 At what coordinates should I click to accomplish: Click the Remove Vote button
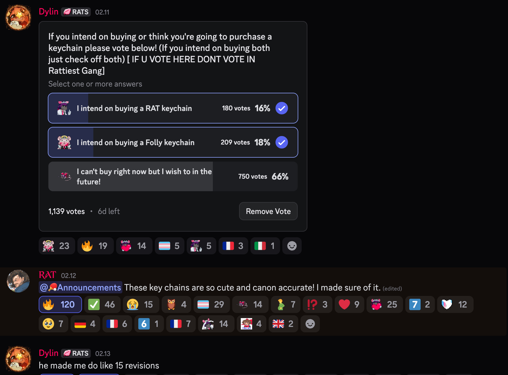click(268, 211)
